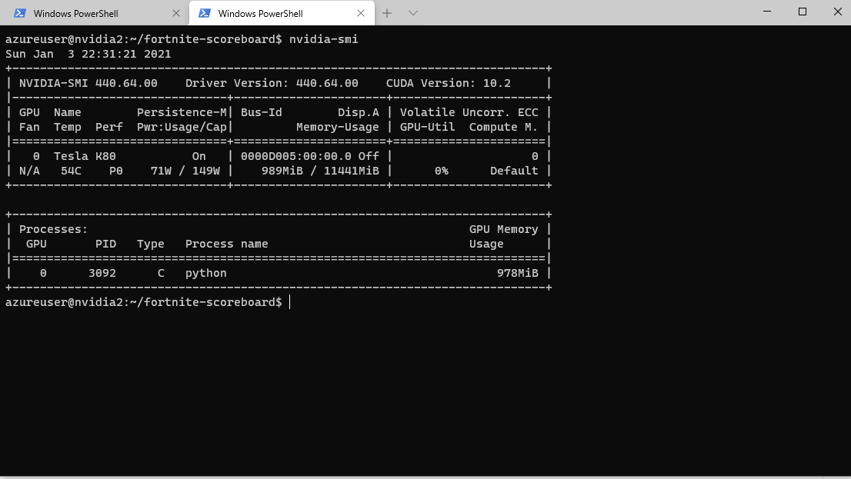This screenshot has width=851, height=479.
Task: Switch to the inactive Windows PowerShell tab
Action: [x=77, y=13]
